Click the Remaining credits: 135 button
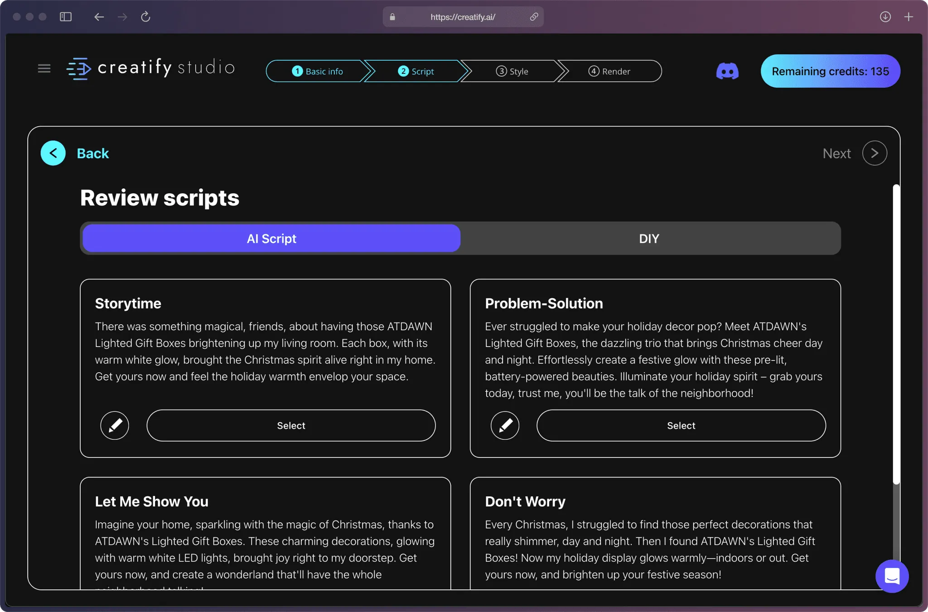 pos(830,71)
